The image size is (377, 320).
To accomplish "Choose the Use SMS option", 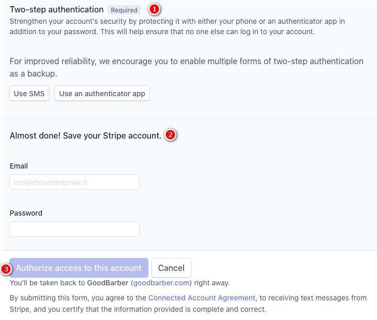I will pyautogui.click(x=29, y=94).
